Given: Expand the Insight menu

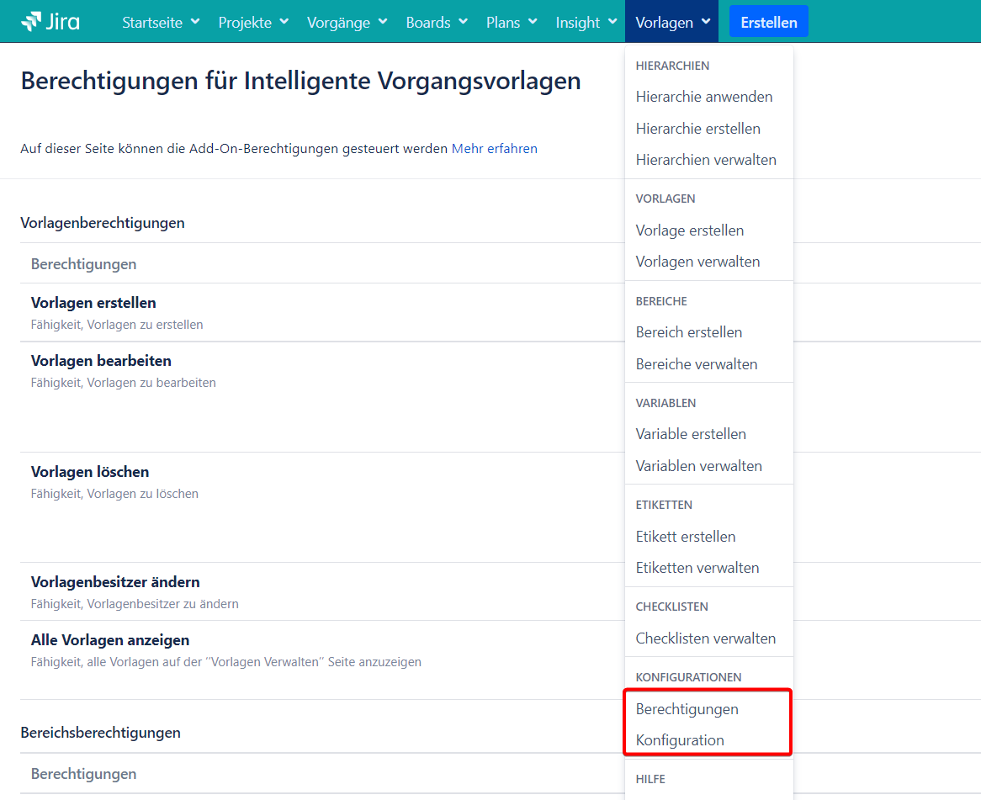Looking at the screenshot, I should point(586,23).
